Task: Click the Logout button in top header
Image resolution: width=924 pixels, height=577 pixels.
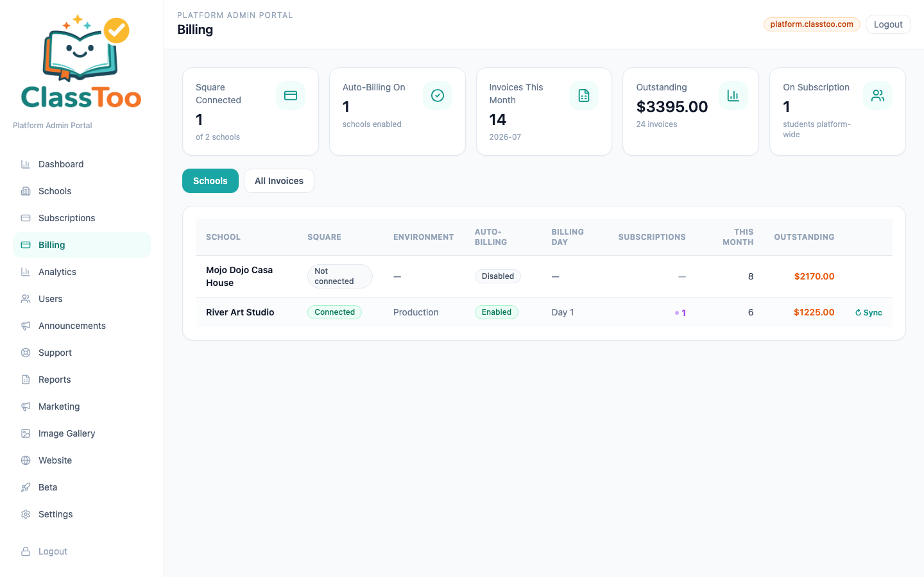Action: click(888, 24)
